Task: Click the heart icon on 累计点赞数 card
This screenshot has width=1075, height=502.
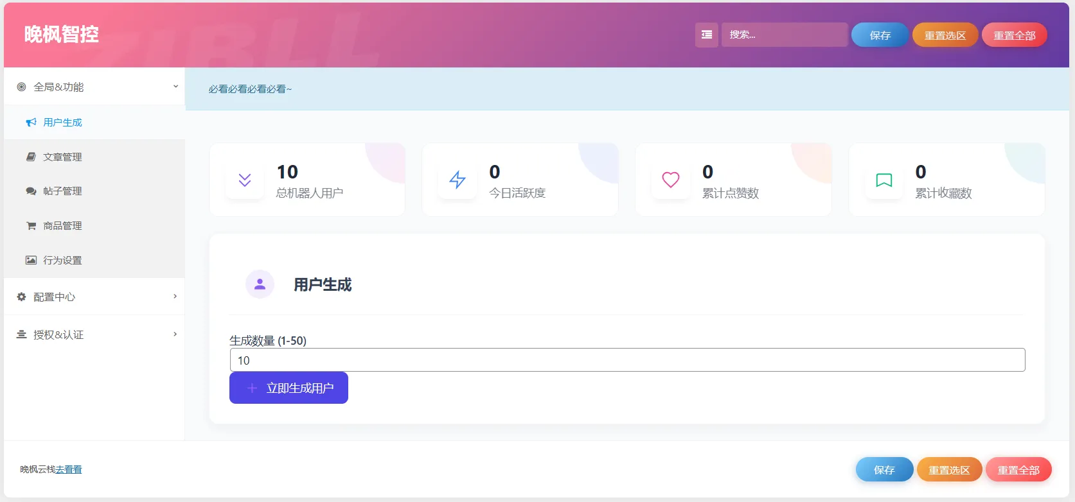Action: [x=671, y=180]
